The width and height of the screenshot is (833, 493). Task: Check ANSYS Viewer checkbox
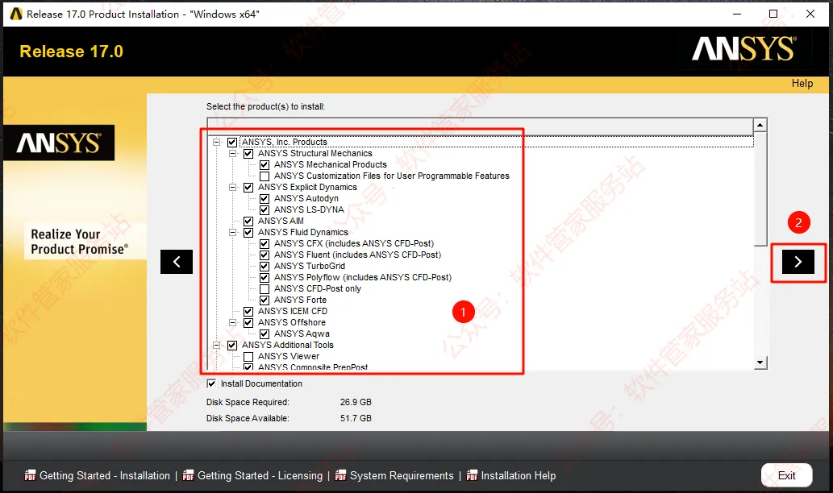[x=248, y=357]
